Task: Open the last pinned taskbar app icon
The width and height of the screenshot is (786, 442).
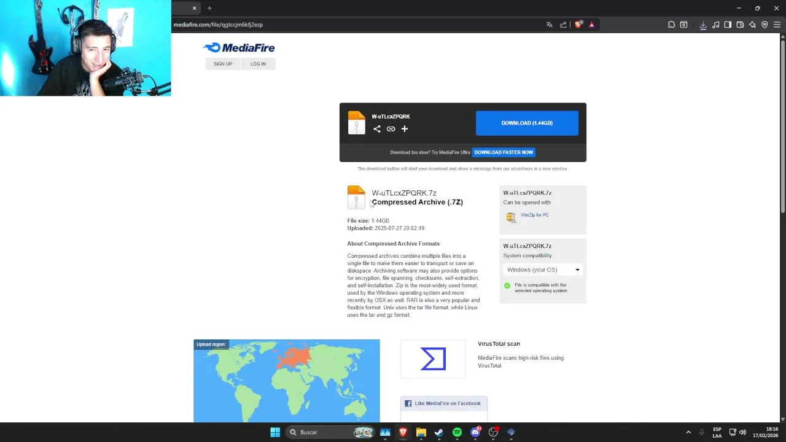Action: click(x=511, y=432)
